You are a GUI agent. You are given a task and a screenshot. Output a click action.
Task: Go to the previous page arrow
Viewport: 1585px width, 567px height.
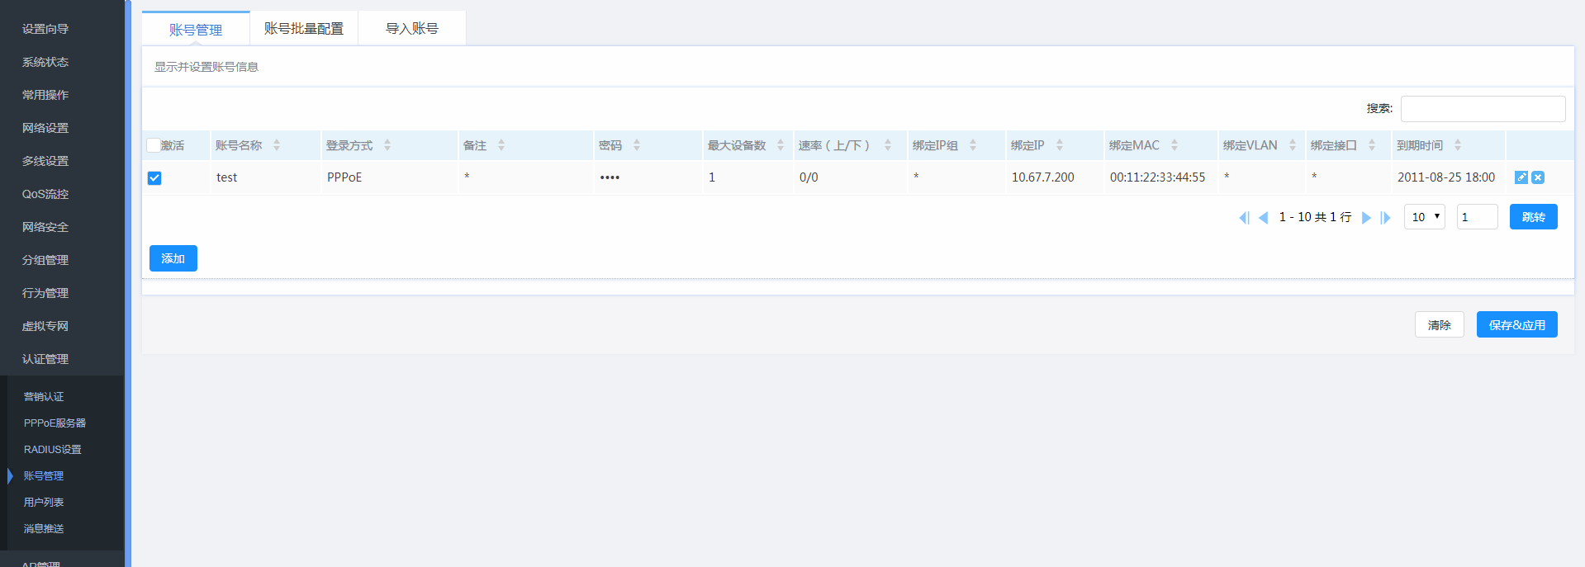pyautogui.click(x=1263, y=218)
